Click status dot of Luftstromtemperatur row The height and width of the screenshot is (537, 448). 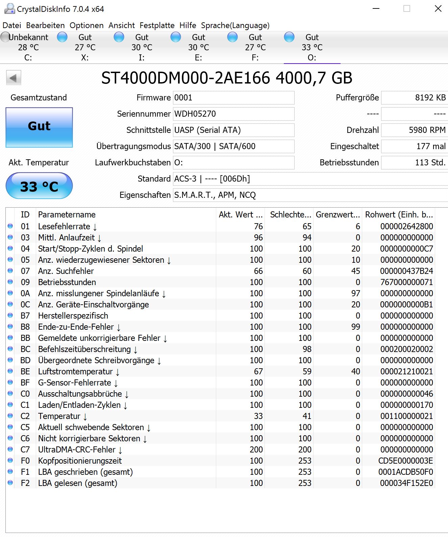[10, 371]
